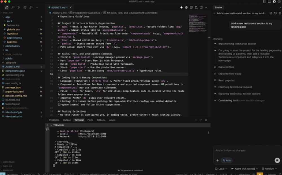Open the Agent (full access) dropdown

(x=244, y=169)
